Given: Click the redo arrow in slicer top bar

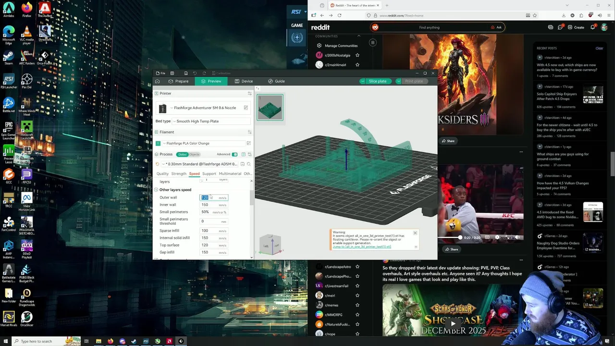Looking at the screenshot, I should click(204, 73).
